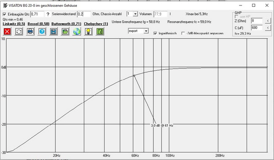Click the red X cancel icon
The height and width of the screenshot is (160, 274).
click(7, 32)
